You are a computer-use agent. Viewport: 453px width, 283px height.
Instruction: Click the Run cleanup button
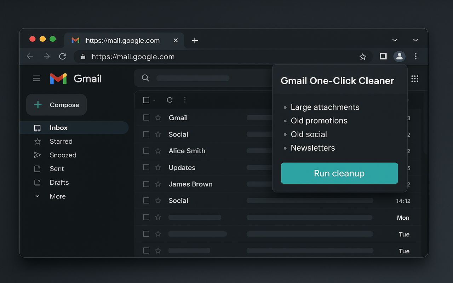(339, 173)
